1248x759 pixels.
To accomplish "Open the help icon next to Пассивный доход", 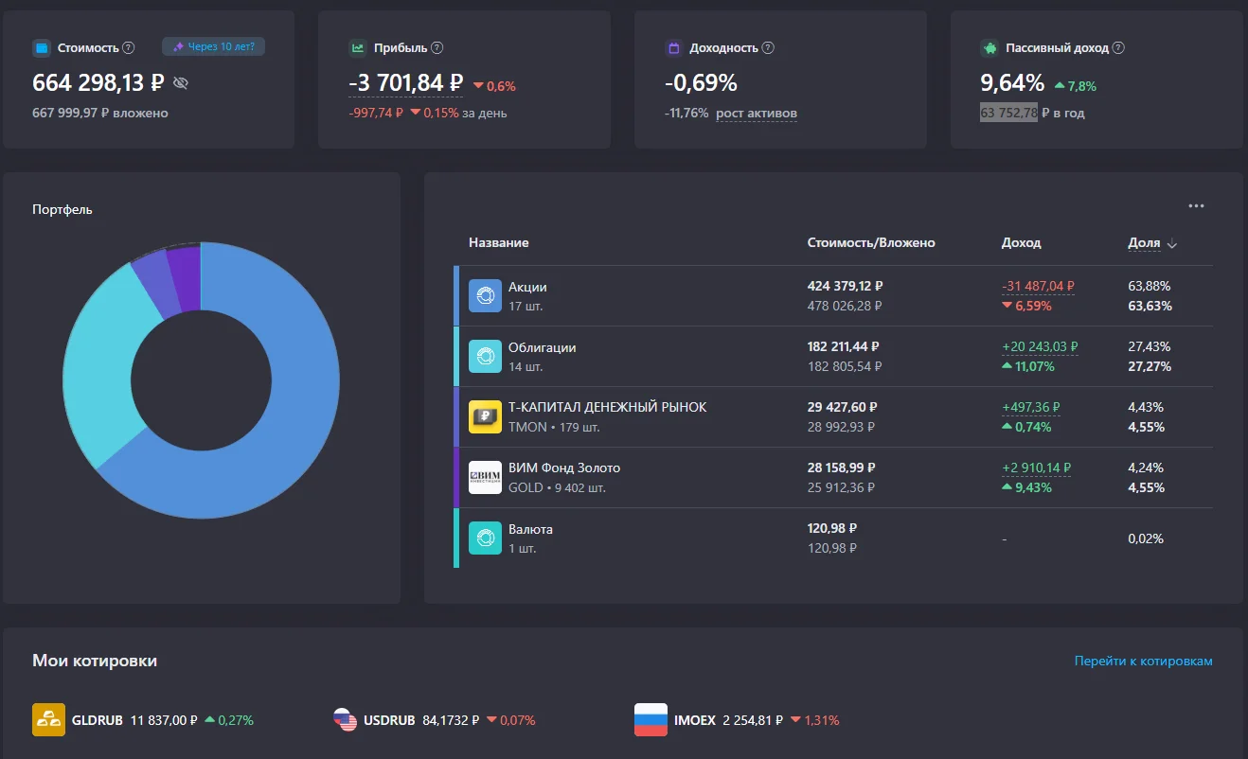I will pos(1118,47).
